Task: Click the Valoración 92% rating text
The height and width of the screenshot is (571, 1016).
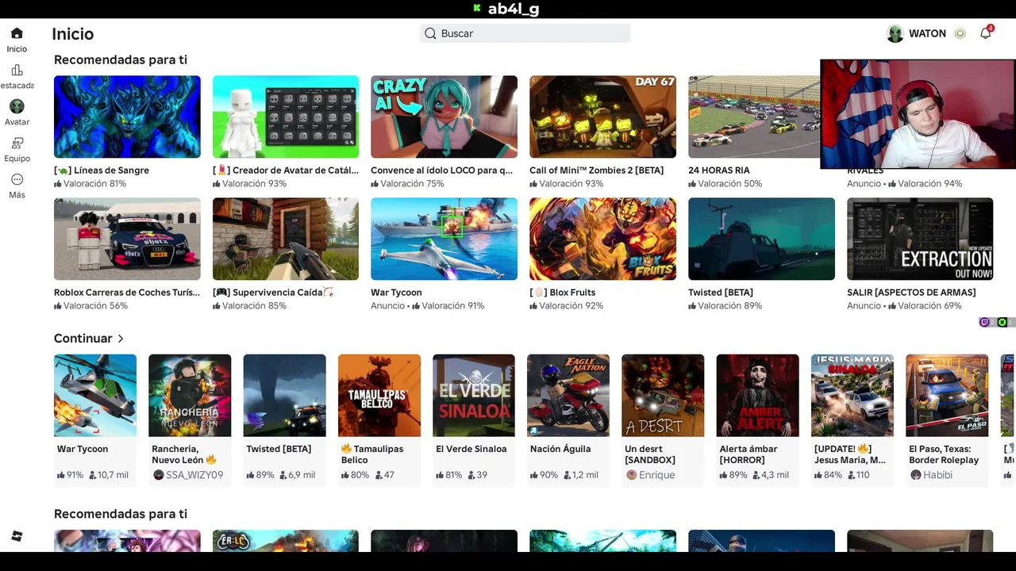Action: pos(571,306)
